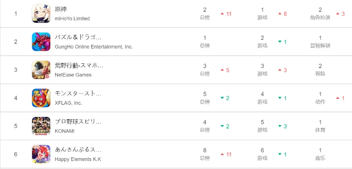352x169 pixels.
Task: Click the 体育 category in KONAMI row
Action: coord(320,130)
